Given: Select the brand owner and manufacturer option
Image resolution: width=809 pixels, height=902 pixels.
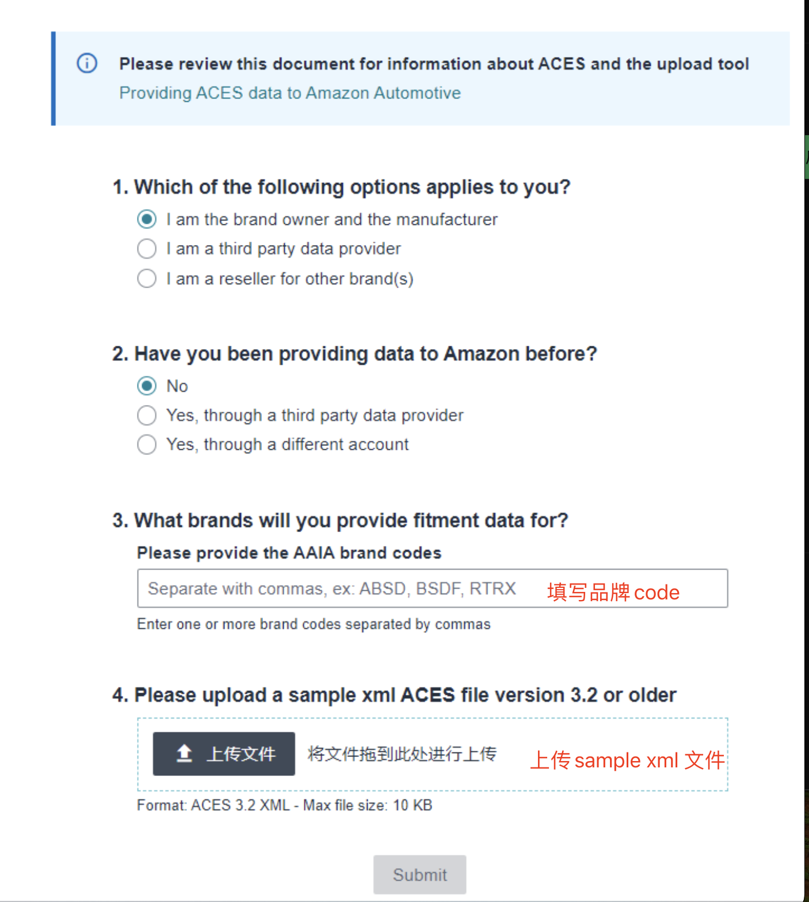Looking at the screenshot, I should pos(147,219).
